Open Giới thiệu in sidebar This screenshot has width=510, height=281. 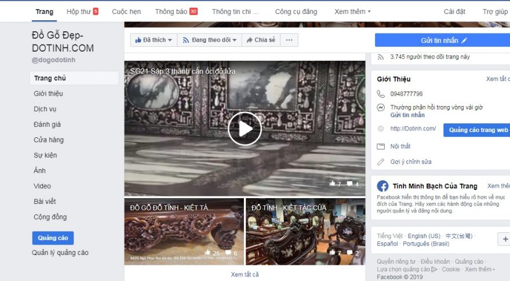pyautogui.click(x=48, y=94)
